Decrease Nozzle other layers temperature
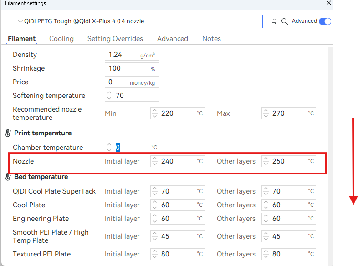358x266 pixels. [x=266, y=164]
